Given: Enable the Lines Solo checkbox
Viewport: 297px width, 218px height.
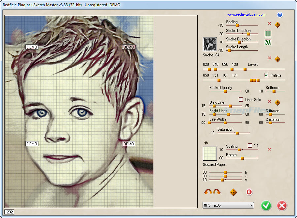Looking at the screenshot, I should tap(240, 99).
